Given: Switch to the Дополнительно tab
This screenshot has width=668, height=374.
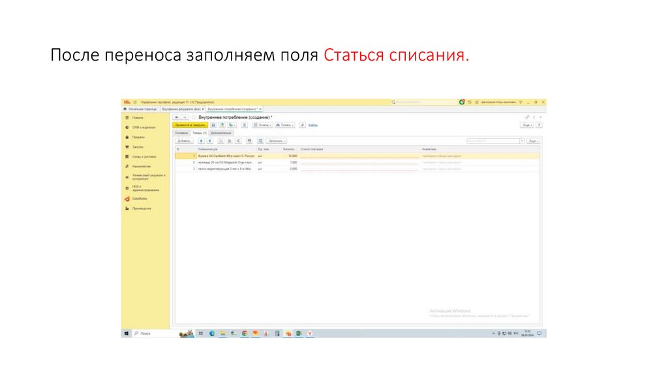Looking at the screenshot, I should [221, 133].
